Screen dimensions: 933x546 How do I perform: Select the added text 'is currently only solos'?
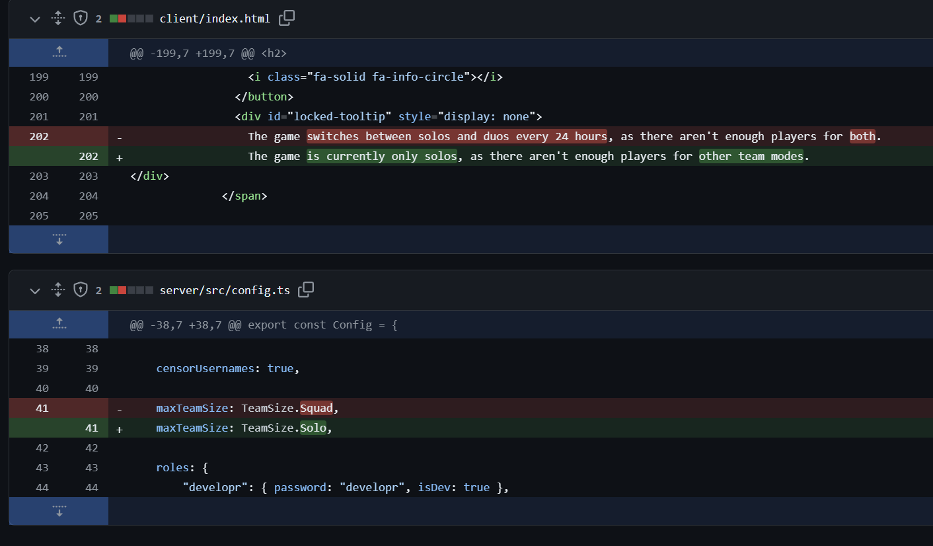click(x=382, y=156)
